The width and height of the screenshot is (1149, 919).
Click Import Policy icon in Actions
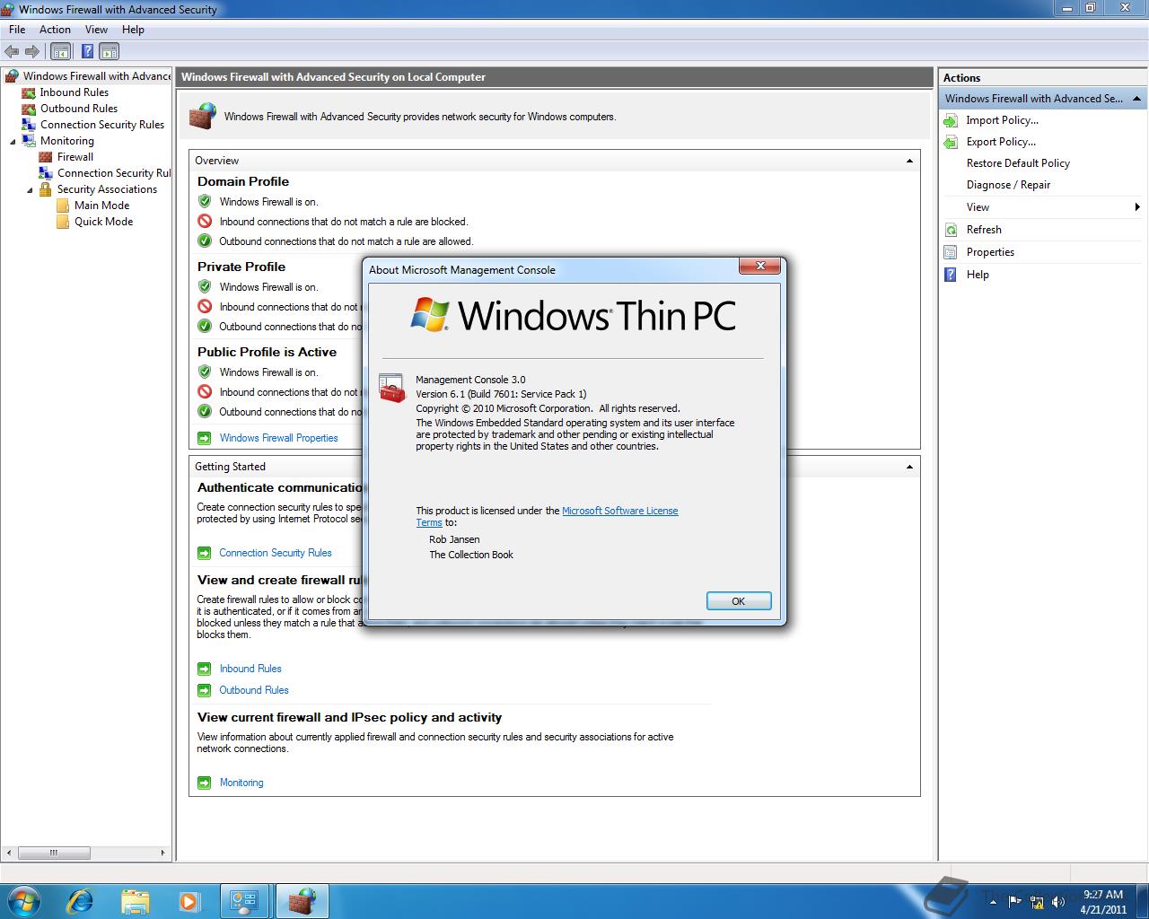tap(951, 120)
